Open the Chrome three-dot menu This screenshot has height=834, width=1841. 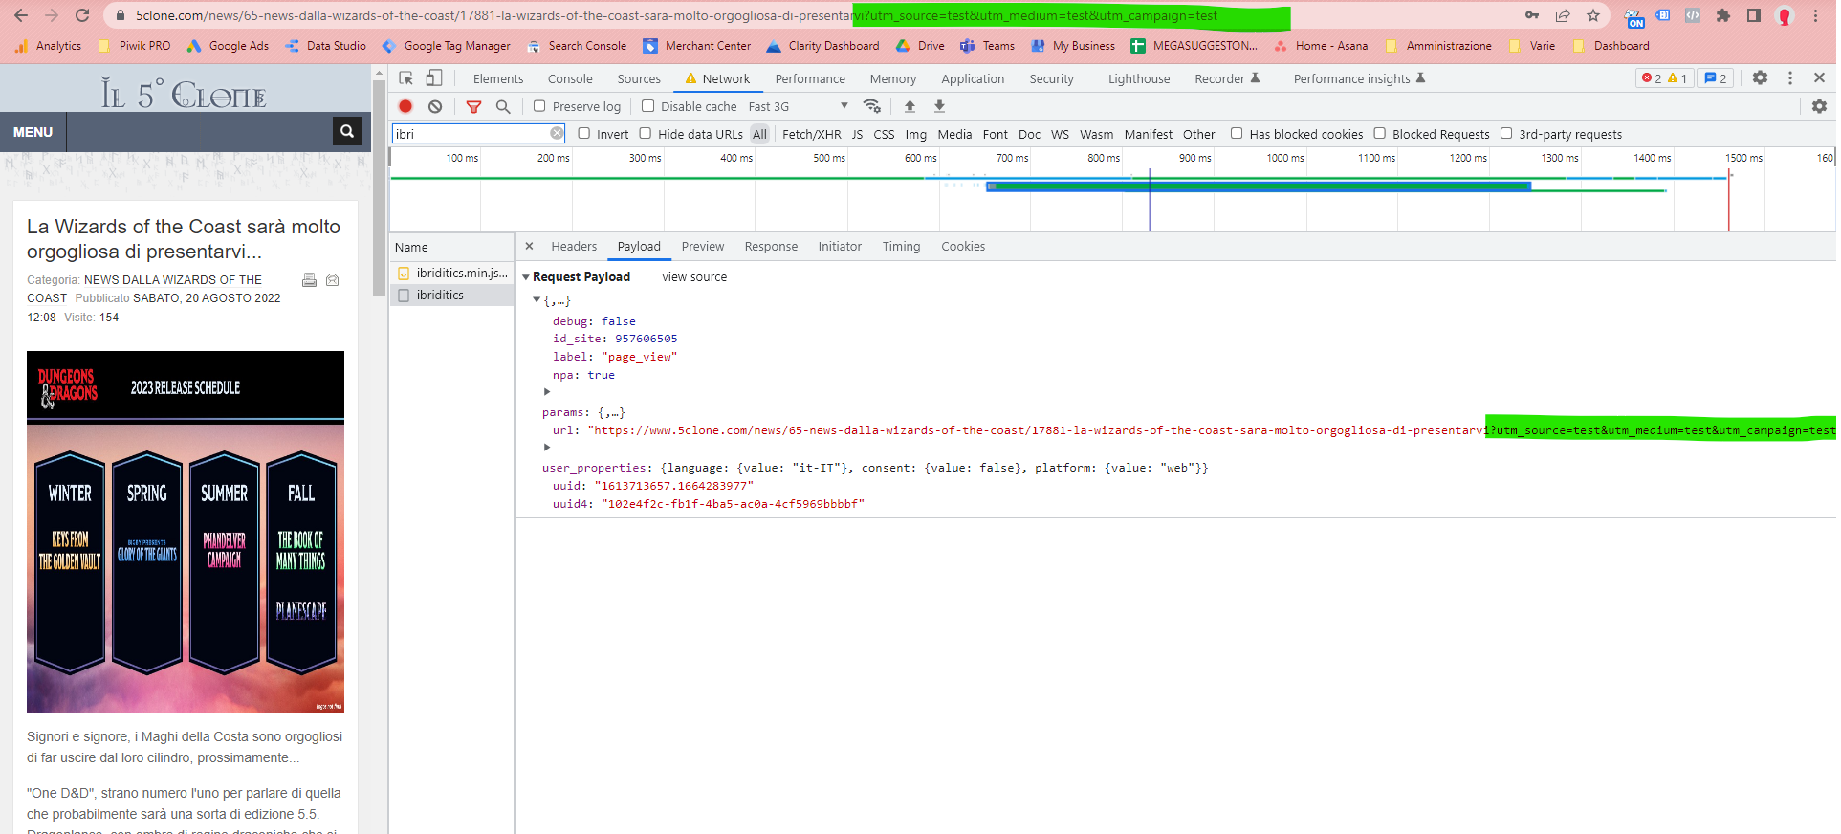pyautogui.click(x=1815, y=15)
